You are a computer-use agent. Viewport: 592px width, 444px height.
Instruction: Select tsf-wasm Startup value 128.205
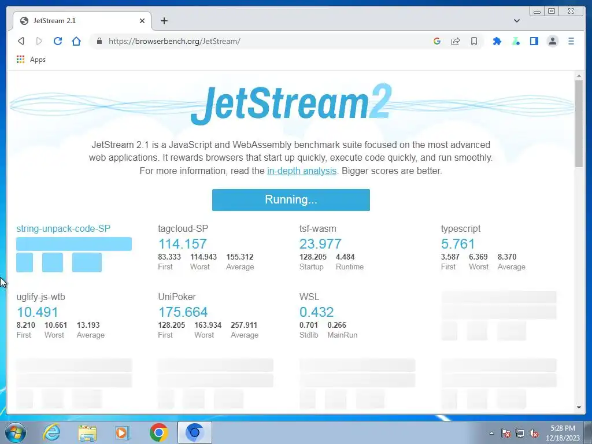(313, 257)
